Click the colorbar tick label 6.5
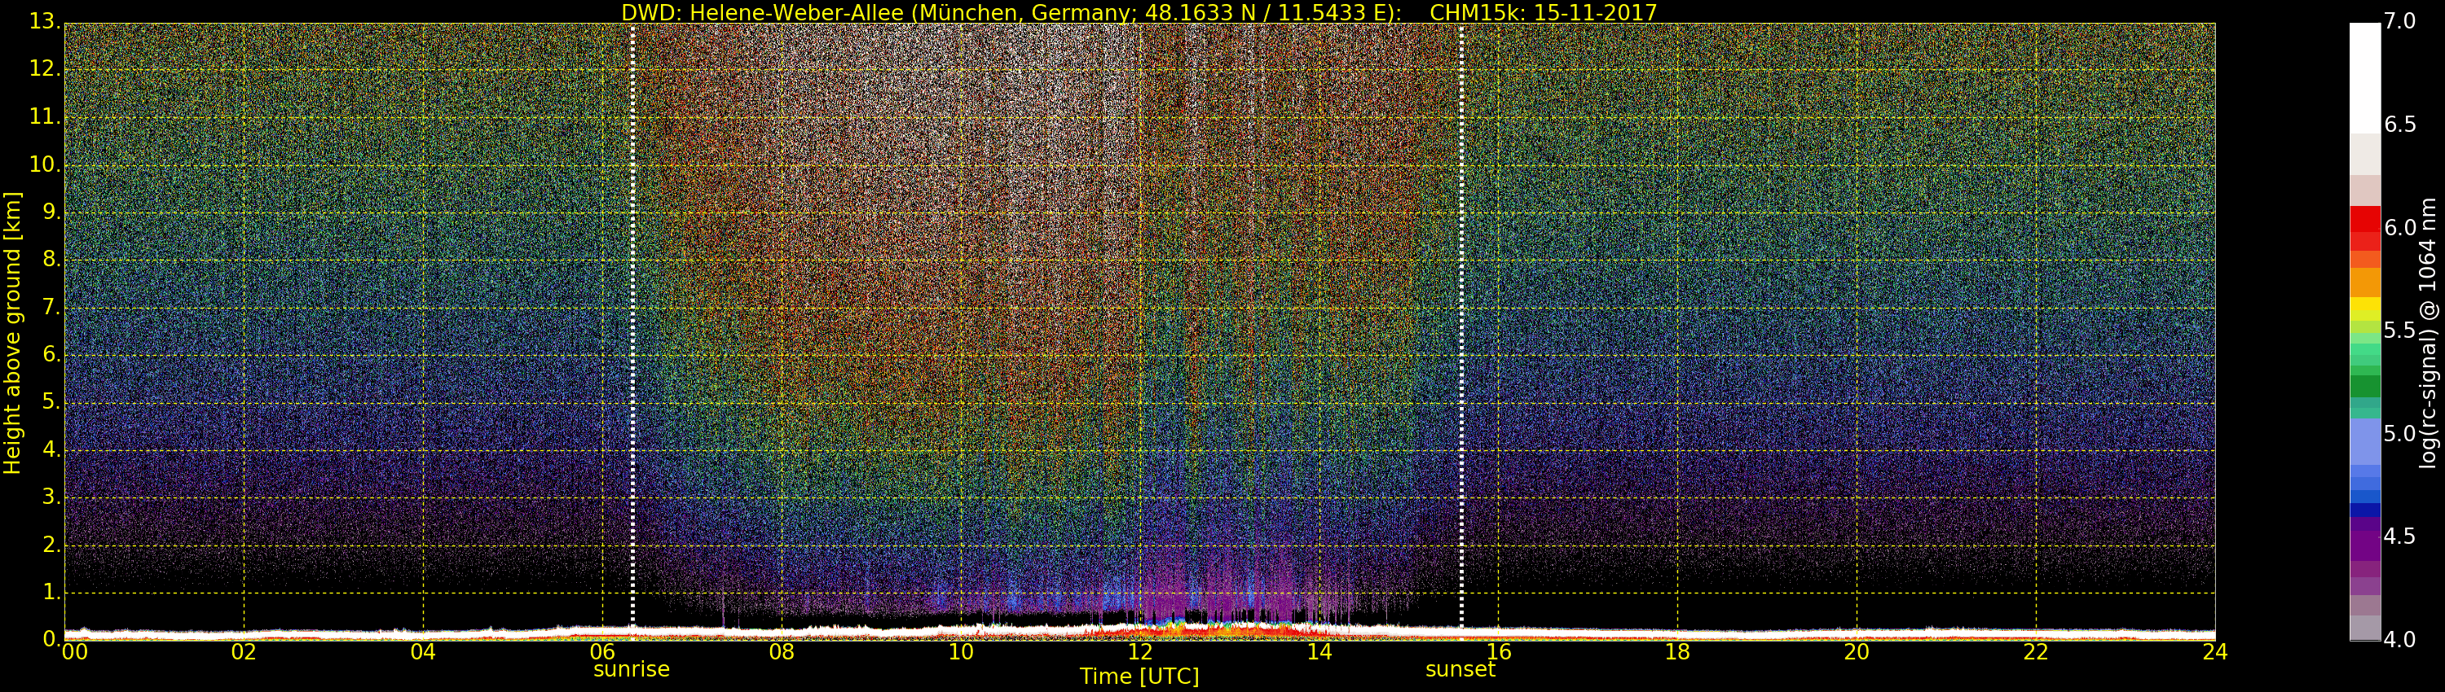 [x=2400, y=125]
